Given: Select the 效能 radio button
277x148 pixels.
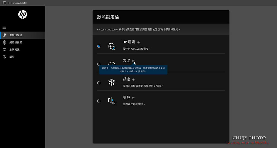Looking at the screenshot, I should click(99, 64).
